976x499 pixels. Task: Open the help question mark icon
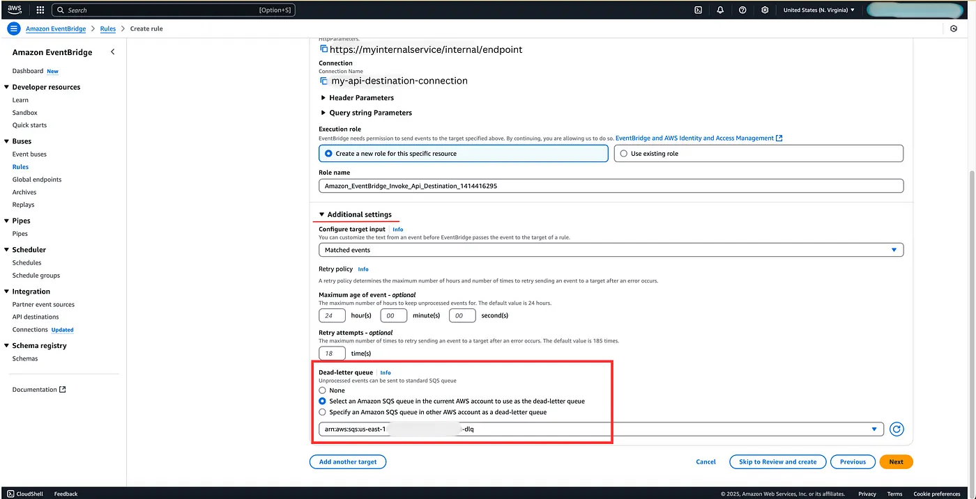742,10
